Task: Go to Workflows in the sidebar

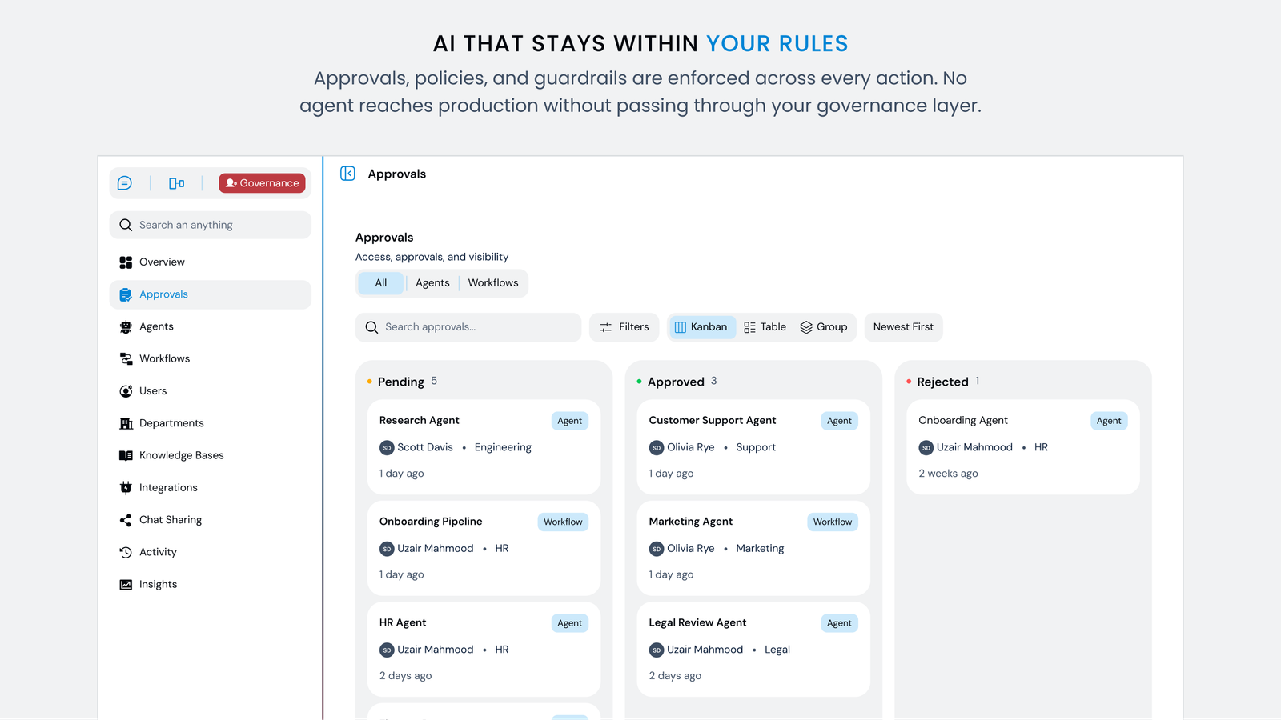Action: click(164, 358)
